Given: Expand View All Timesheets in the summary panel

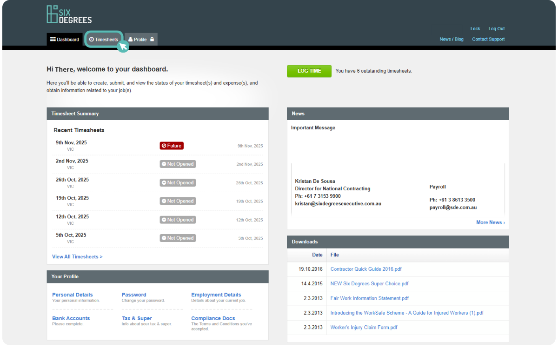Looking at the screenshot, I should tap(77, 256).
